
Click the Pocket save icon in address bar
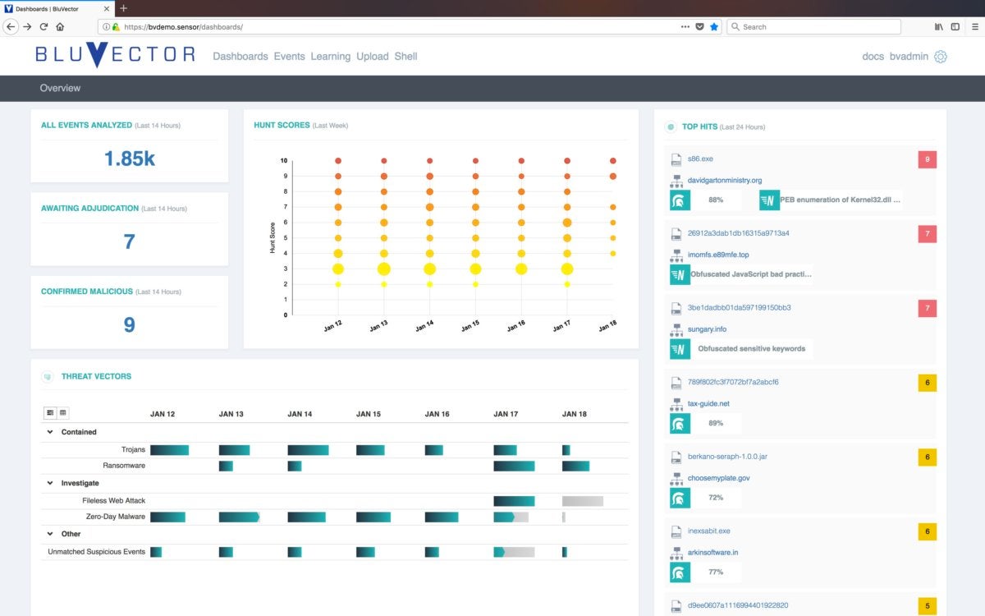(x=699, y=26)
